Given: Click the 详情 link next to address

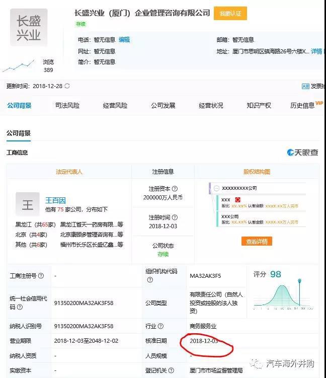Looking at the screenshot, I should (316, 51).
